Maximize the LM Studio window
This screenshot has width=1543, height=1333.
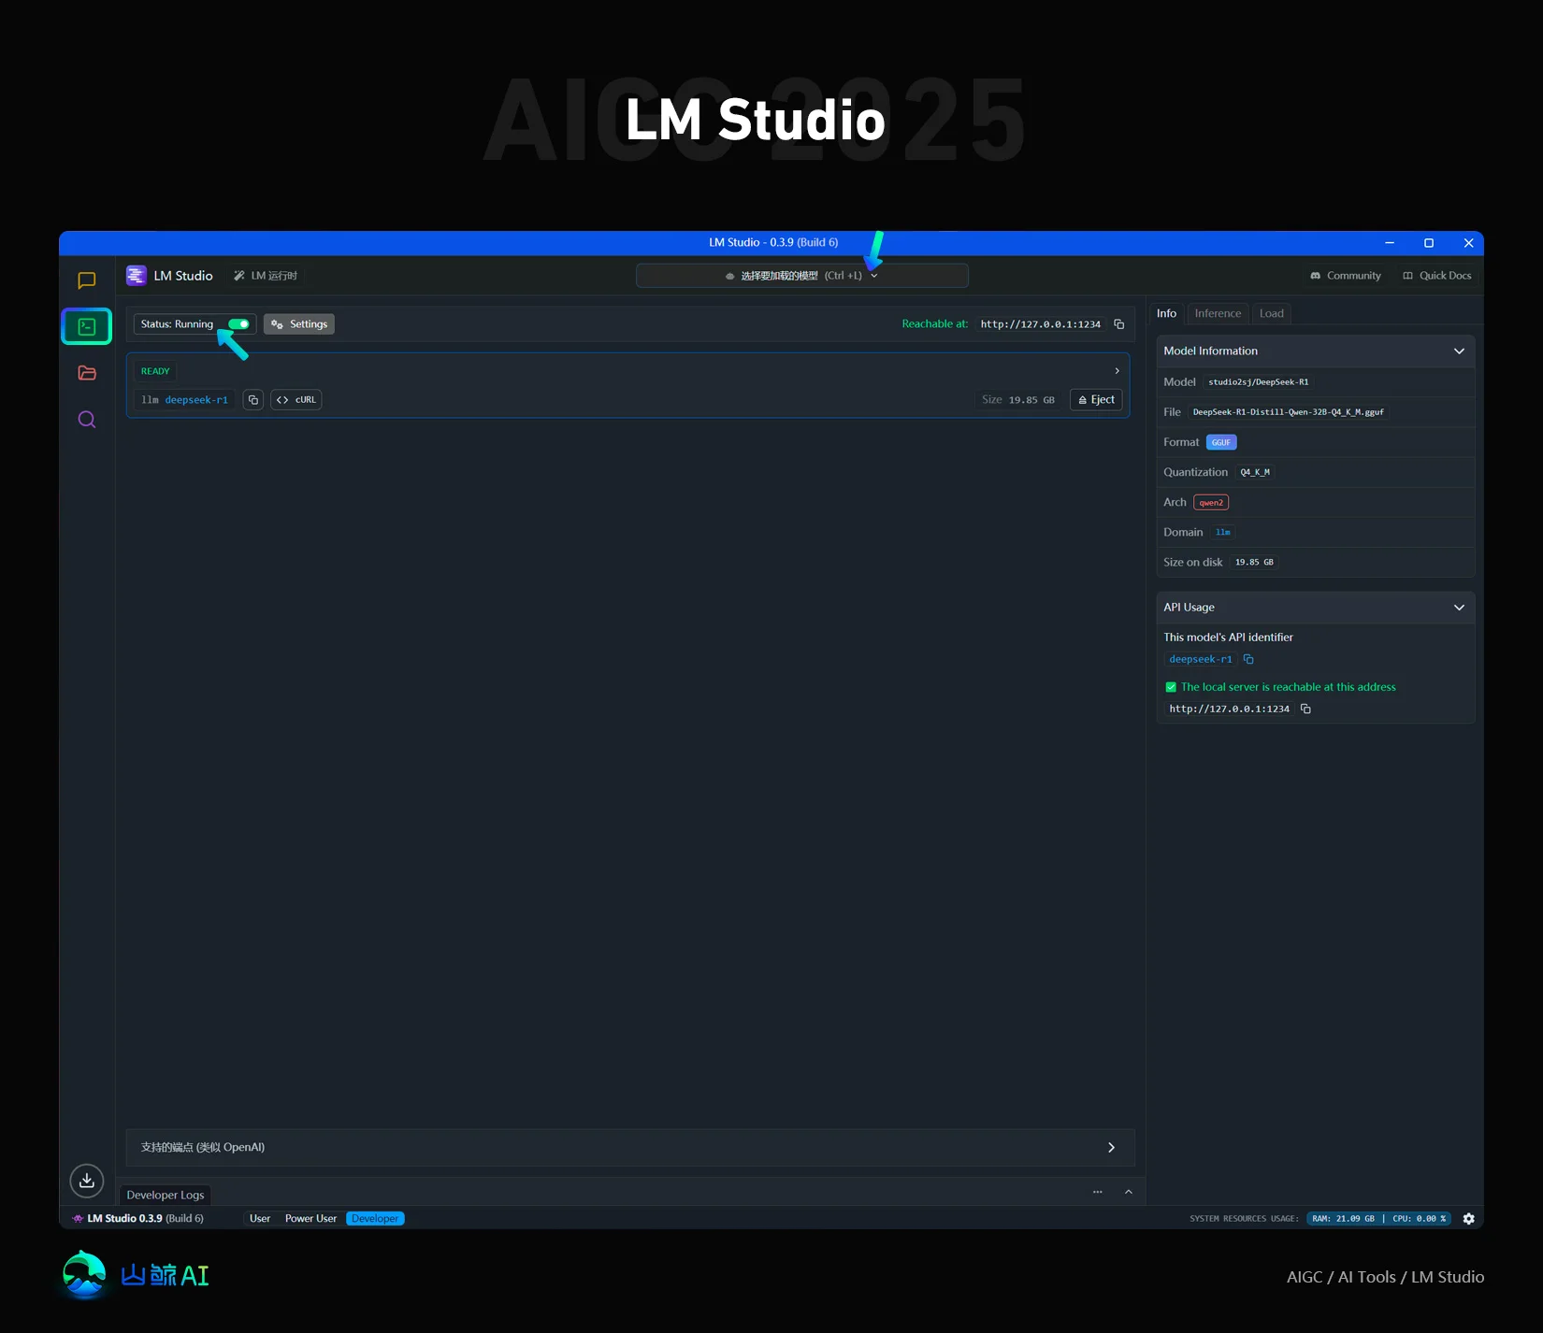click(1429, 243)
